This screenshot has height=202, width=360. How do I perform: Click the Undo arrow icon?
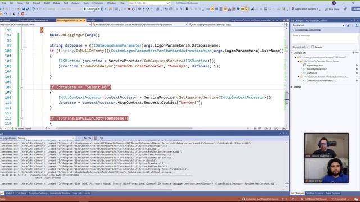tap(34, 9)
